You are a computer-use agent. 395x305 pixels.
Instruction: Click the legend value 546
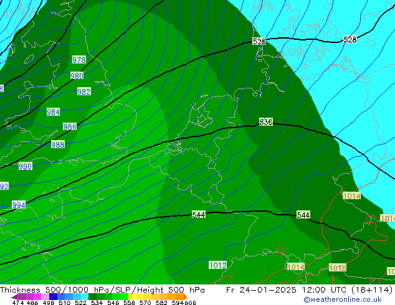(x=113, y=303)
